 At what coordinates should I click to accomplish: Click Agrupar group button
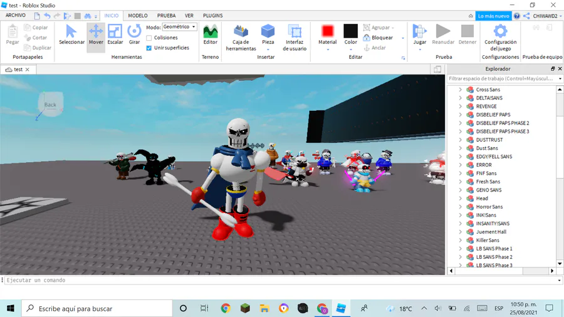[x=379, y=28]
